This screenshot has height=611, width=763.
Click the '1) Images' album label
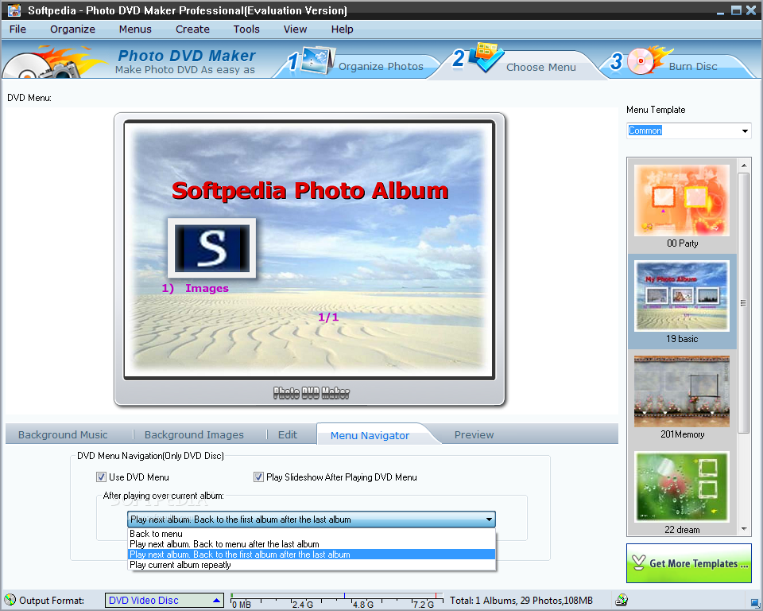(195, 289)
